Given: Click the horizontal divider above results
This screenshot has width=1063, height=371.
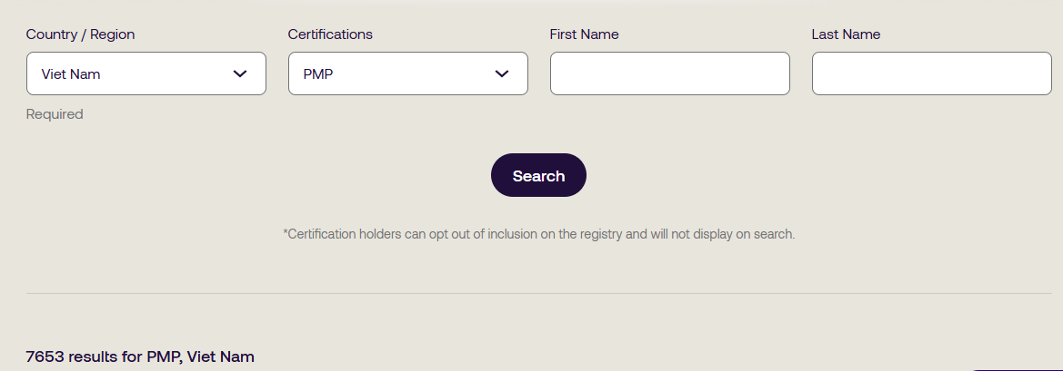Looking at the screenshot, I should pyautogui.click(x=538, y=293).
